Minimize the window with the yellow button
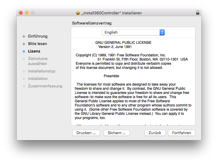 (27, 13)
